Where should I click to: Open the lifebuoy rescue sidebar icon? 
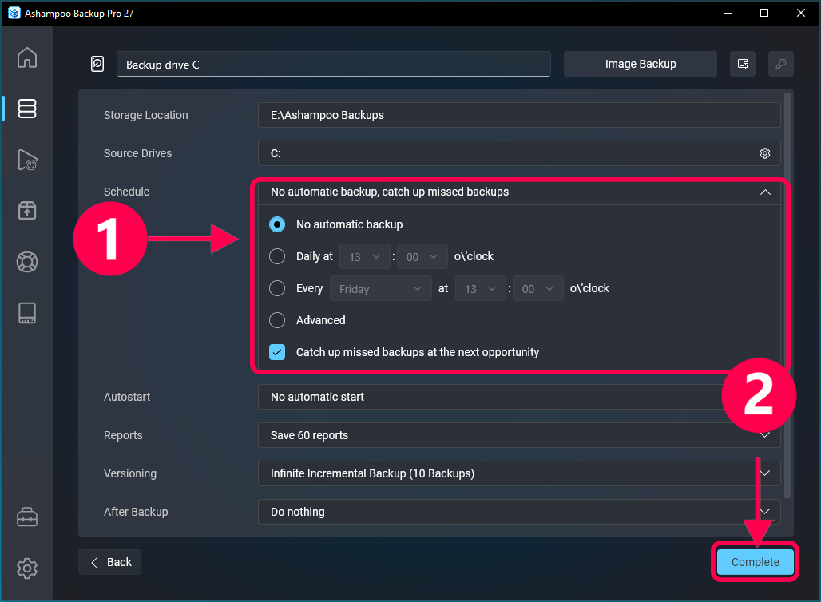26,262
